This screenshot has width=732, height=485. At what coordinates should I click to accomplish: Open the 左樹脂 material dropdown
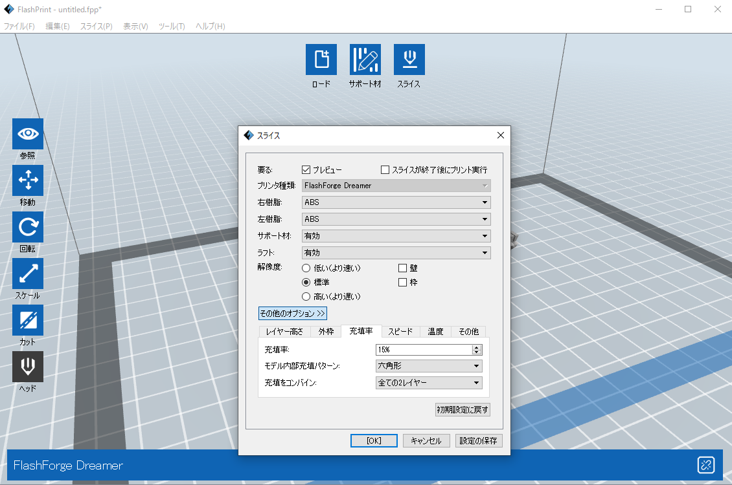396,219
